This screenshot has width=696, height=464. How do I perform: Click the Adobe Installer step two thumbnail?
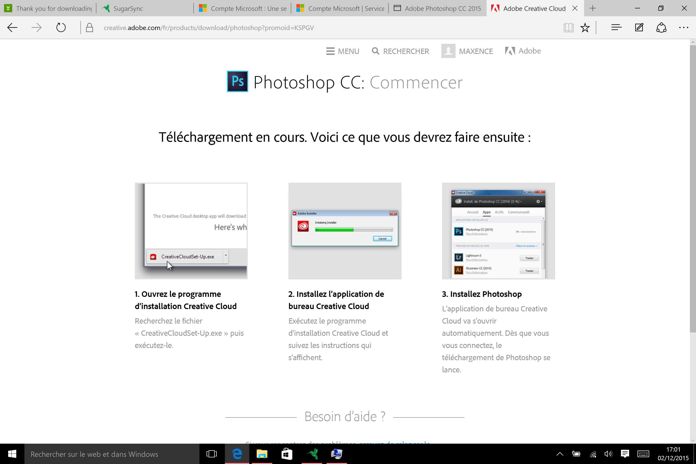[345, 231]
